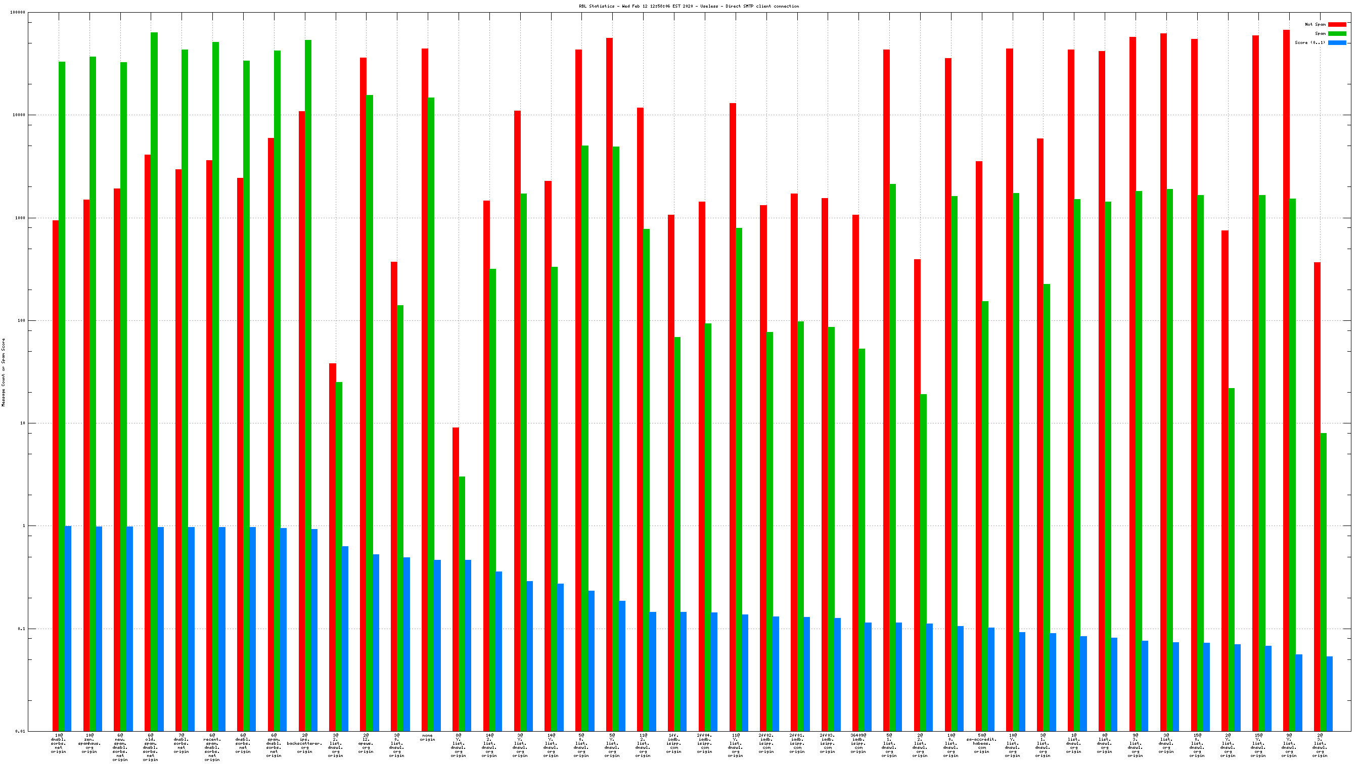
Task: Click the blue Score legend swatch
Action: click(1337, 43)
